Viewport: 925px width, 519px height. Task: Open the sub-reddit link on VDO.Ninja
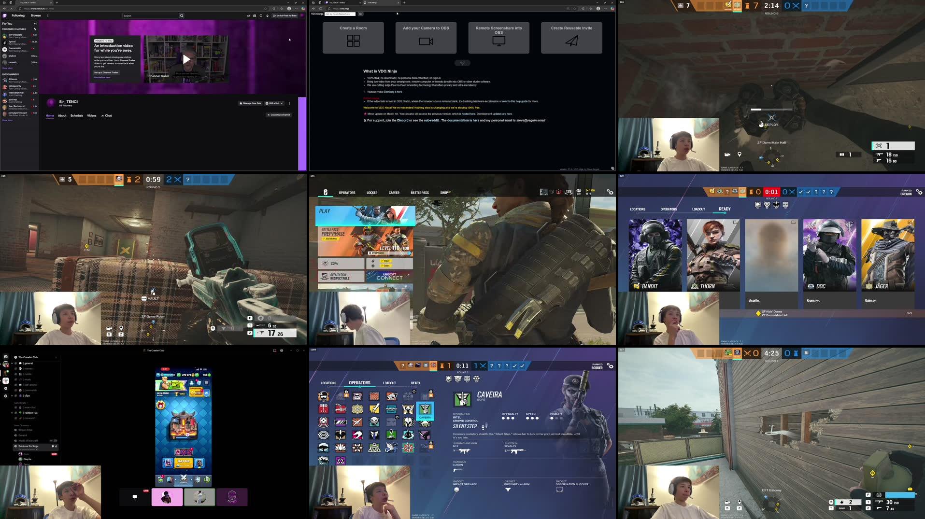(431, 120)
